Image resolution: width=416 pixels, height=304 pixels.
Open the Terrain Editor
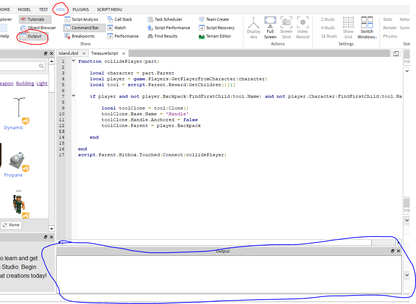215,36
